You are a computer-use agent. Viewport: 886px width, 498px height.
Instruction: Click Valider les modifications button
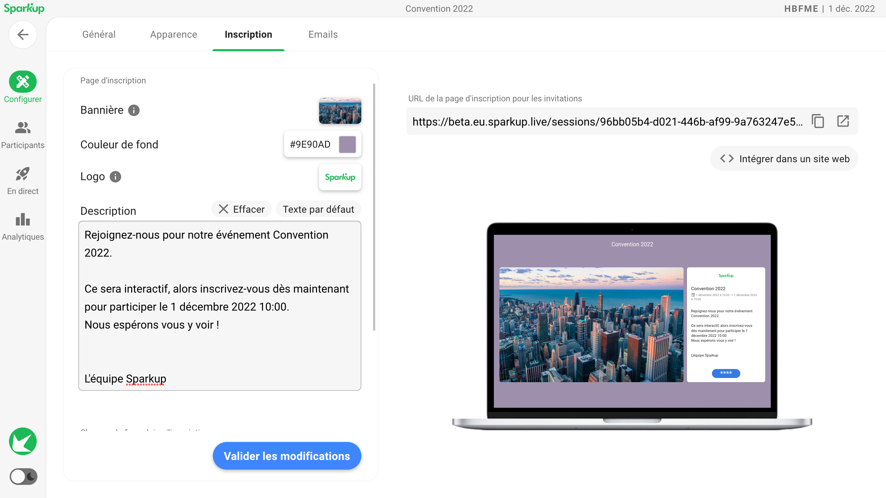(287, 456)
